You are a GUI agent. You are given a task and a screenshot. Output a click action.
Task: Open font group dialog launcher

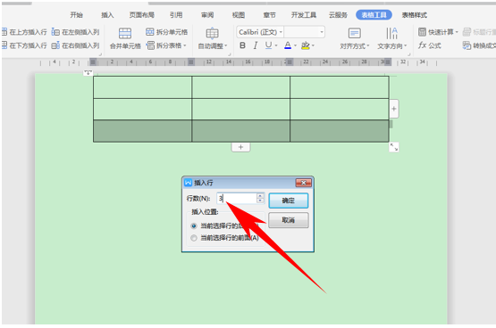(229, 54)
